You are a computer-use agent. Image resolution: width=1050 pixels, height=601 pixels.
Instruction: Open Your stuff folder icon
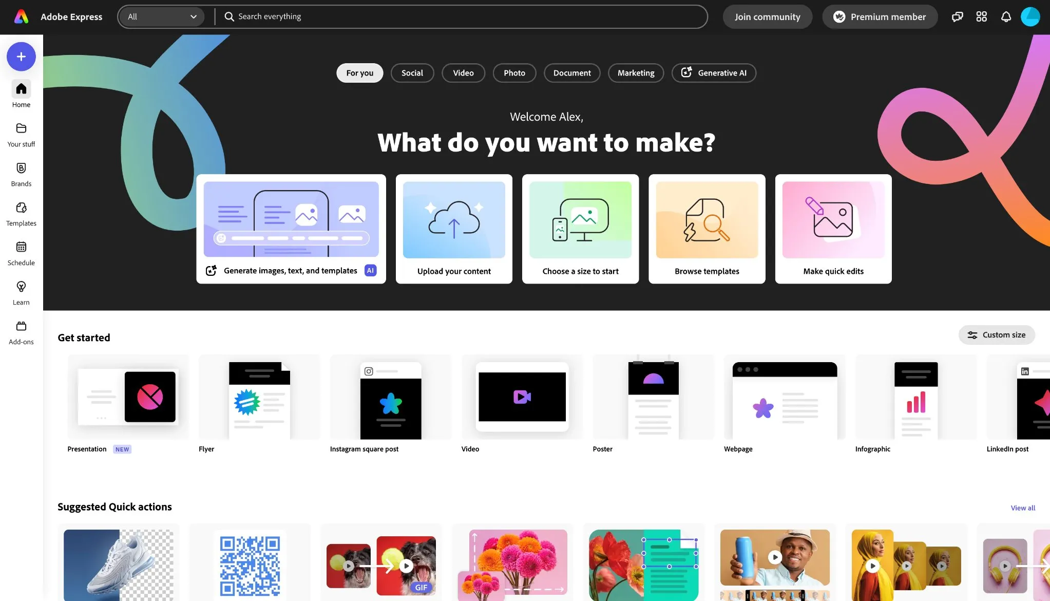tap(21, 128)
